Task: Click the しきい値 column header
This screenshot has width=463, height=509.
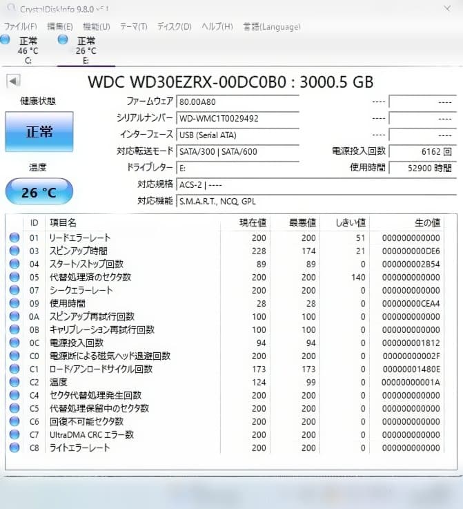Action: pos(345,223)
